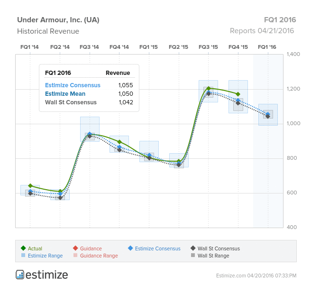Click the Under Armour, Inc. (UA) title
The height and width of the screenshot is (294, 320).
tap(58, 20)
